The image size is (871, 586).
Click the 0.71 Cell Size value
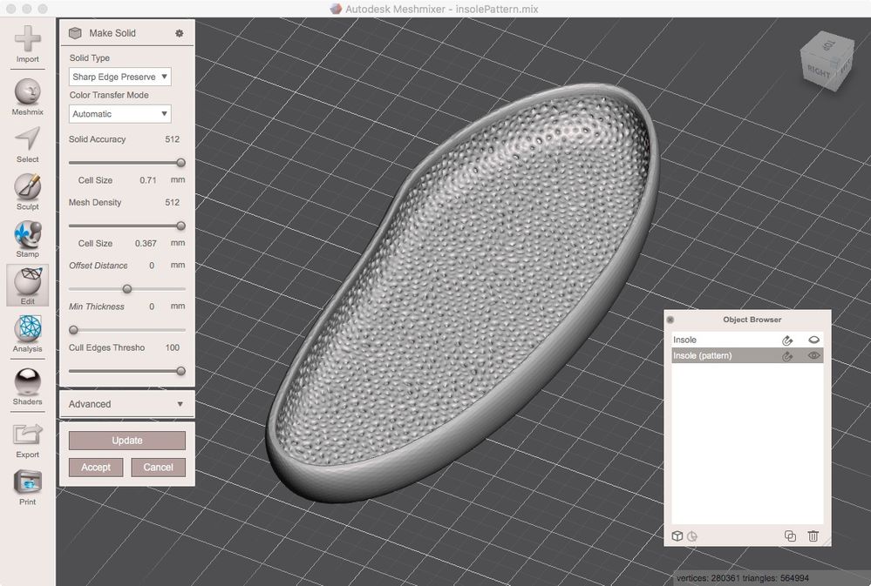click(x=147, y=180)
